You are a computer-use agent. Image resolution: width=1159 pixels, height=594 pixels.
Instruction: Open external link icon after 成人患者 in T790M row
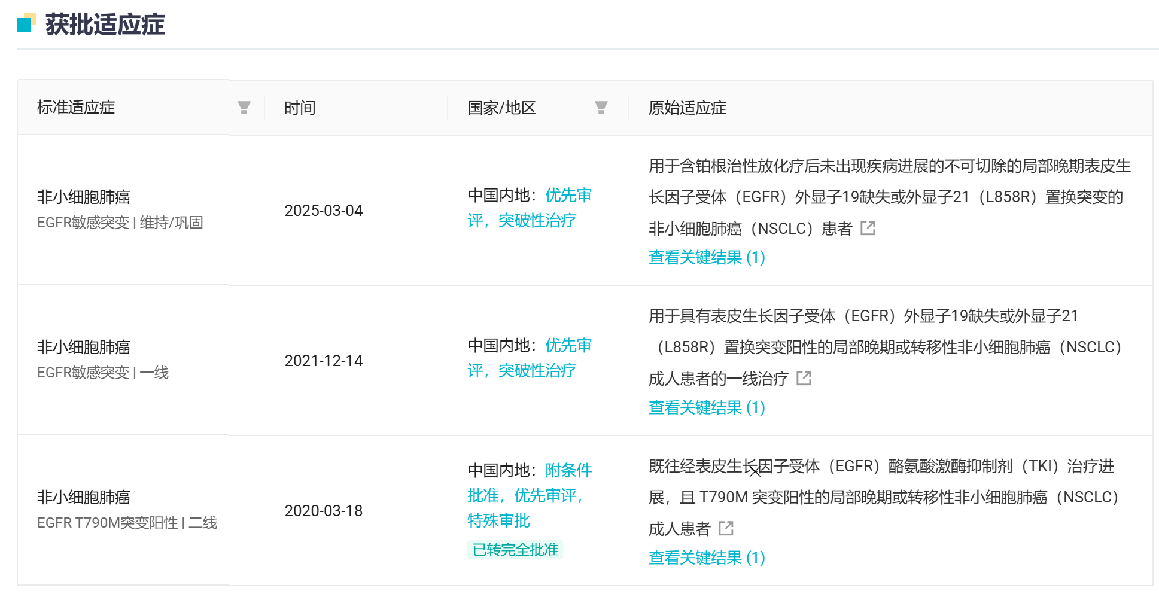coord(726,528)
